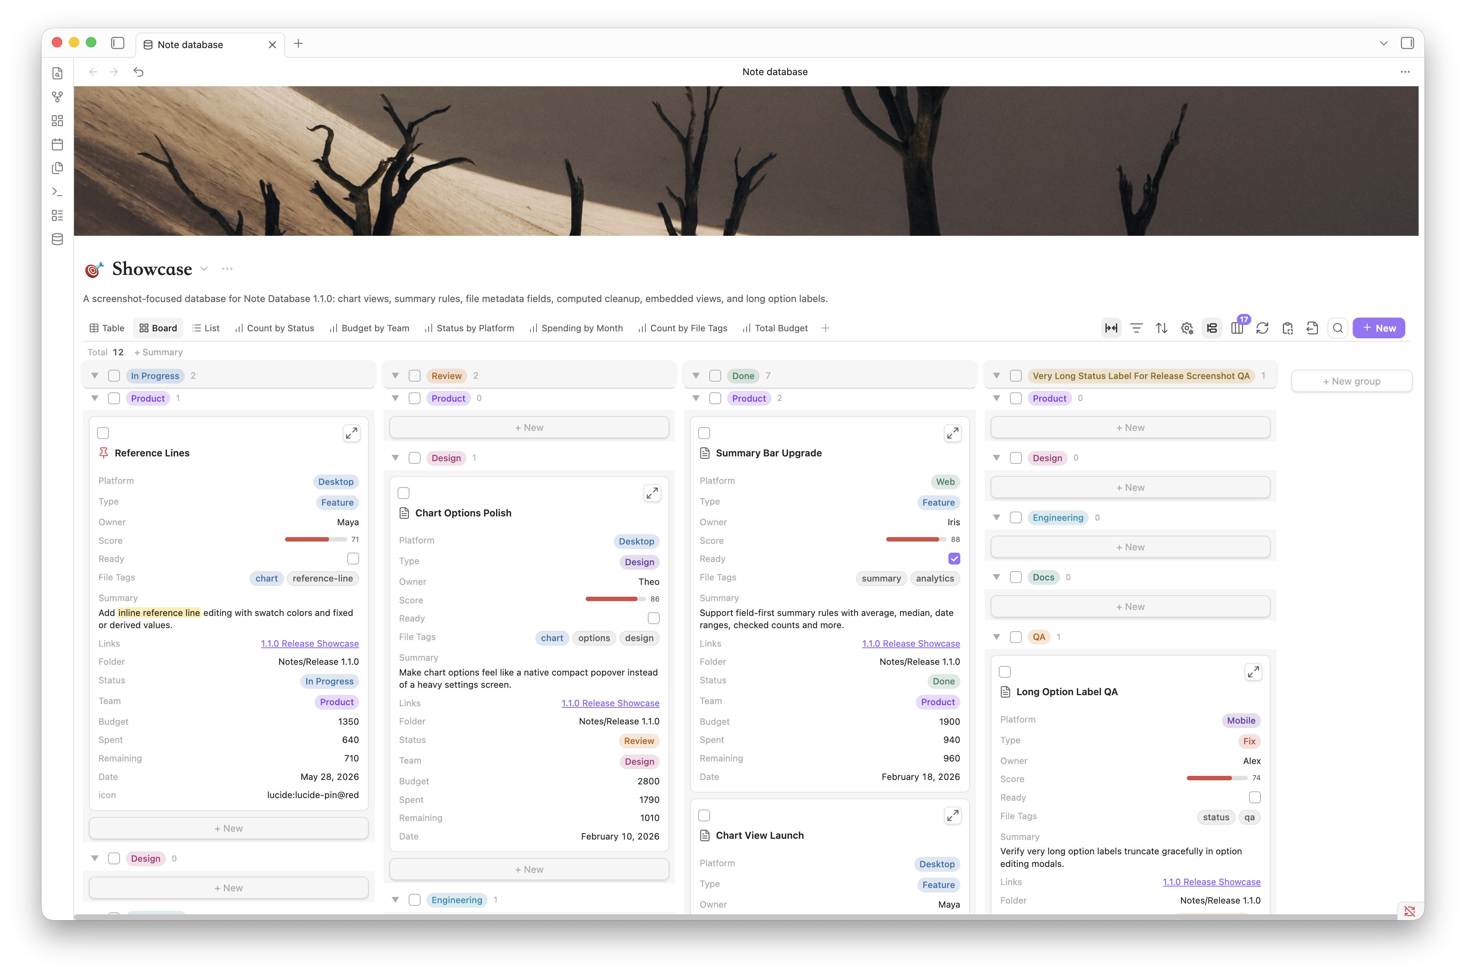
Task: Click the copy-files icon in left ribbon
Action: pos(57,168)
